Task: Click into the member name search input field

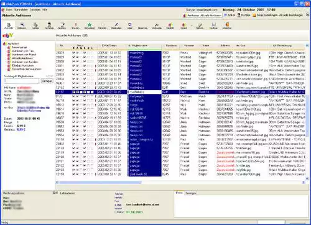Action: coord(22,81)
